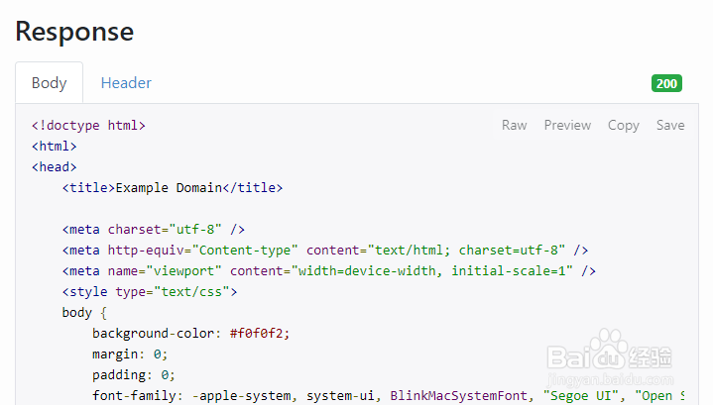The height and width of the screenshot is (405, 713).
Task: Click the background-color #f0f0f2 line
Action: [191, 333]
